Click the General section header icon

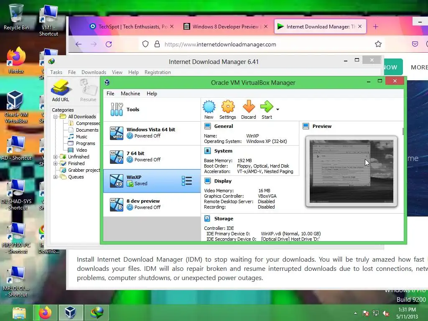click(207, 126)
